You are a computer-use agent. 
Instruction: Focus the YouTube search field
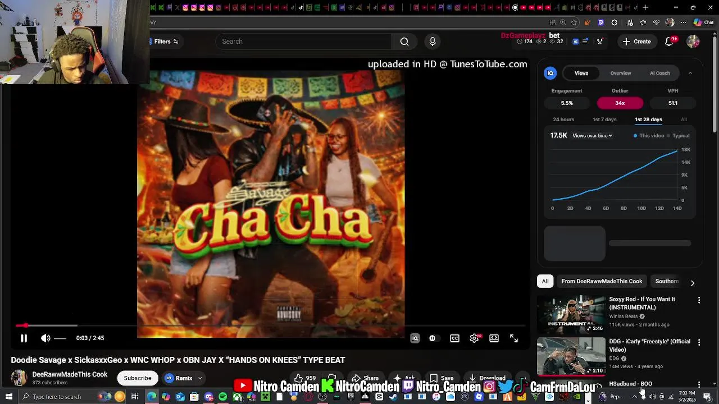pos(303,42)
